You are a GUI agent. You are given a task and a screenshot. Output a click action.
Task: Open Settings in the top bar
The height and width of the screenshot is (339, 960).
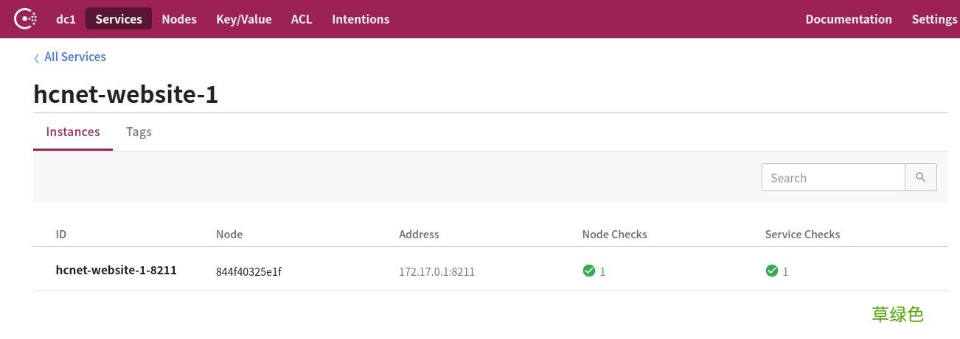(x=933, y=19)
